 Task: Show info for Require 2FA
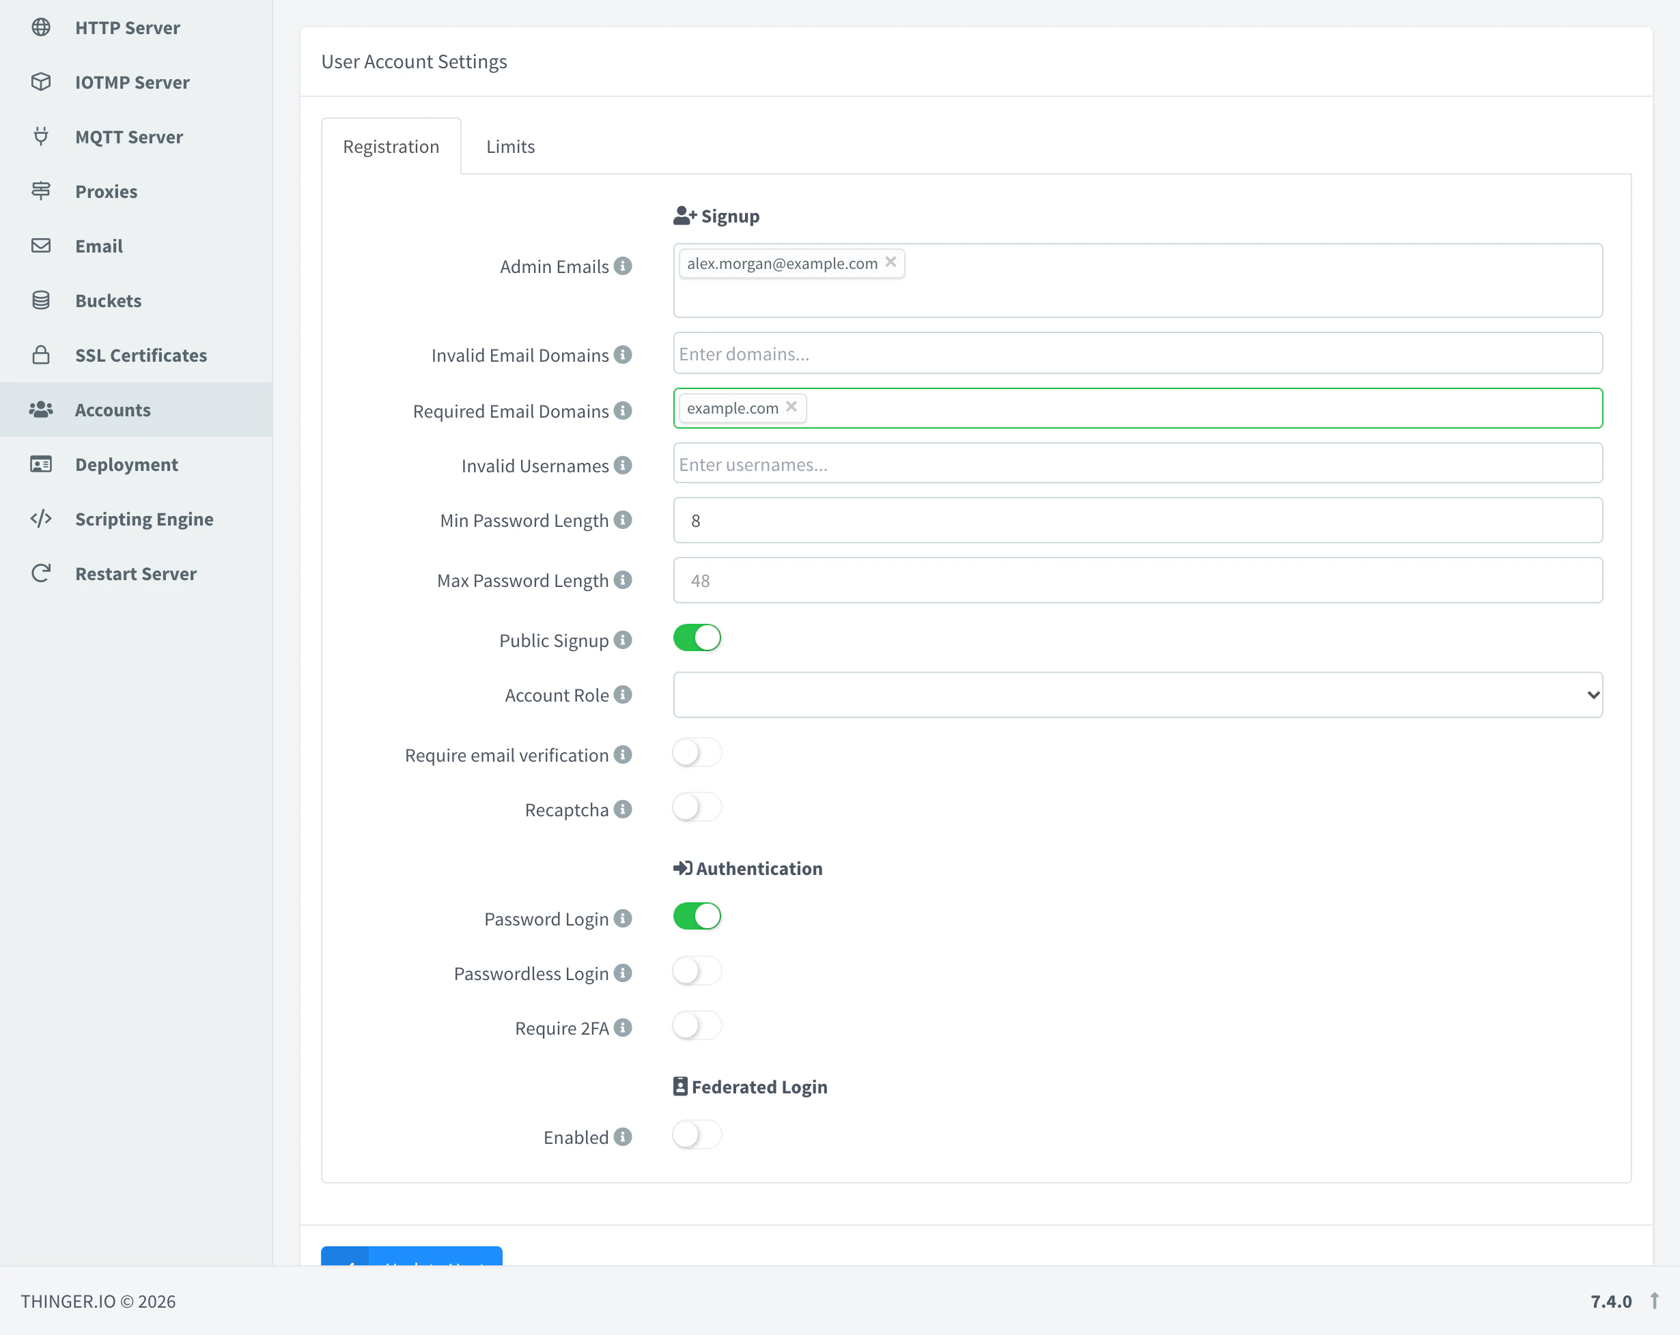(623, 1027)
